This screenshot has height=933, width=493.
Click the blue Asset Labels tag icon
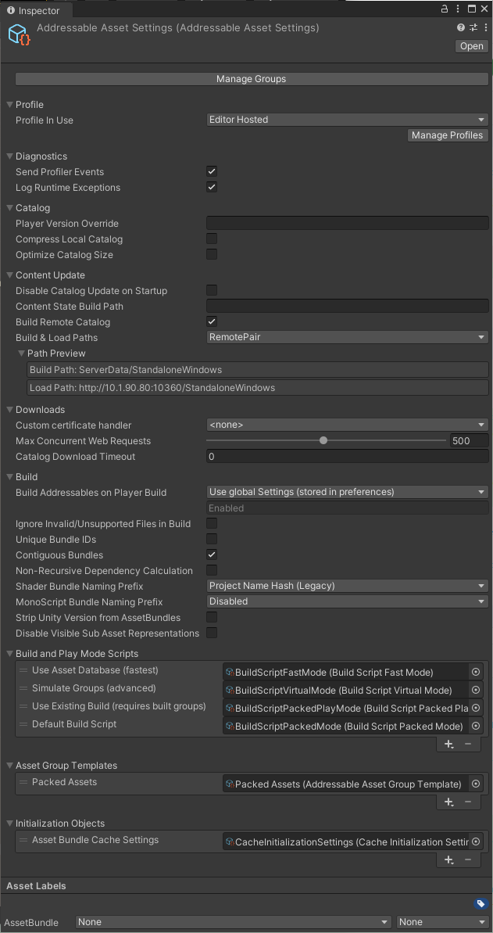point(480,904)
